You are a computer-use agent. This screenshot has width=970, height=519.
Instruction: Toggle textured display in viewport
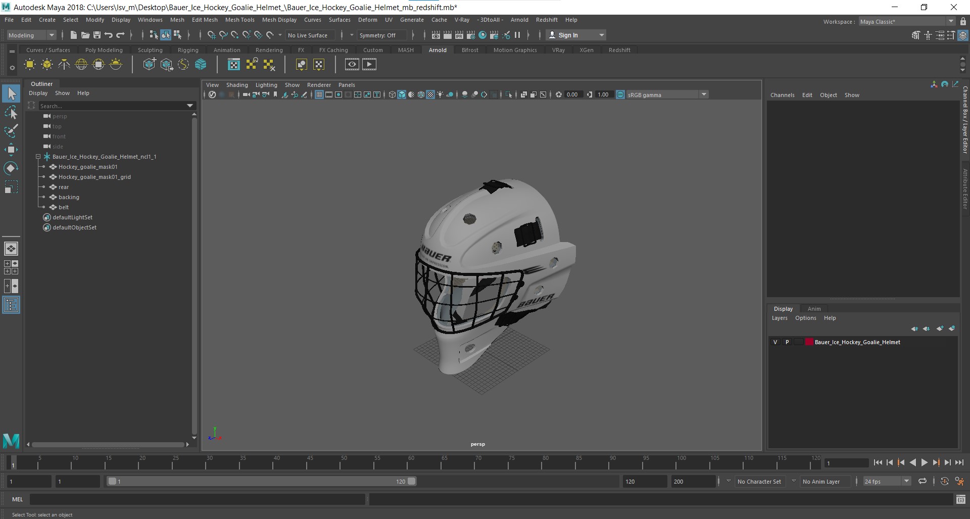(x=430, y=95)
